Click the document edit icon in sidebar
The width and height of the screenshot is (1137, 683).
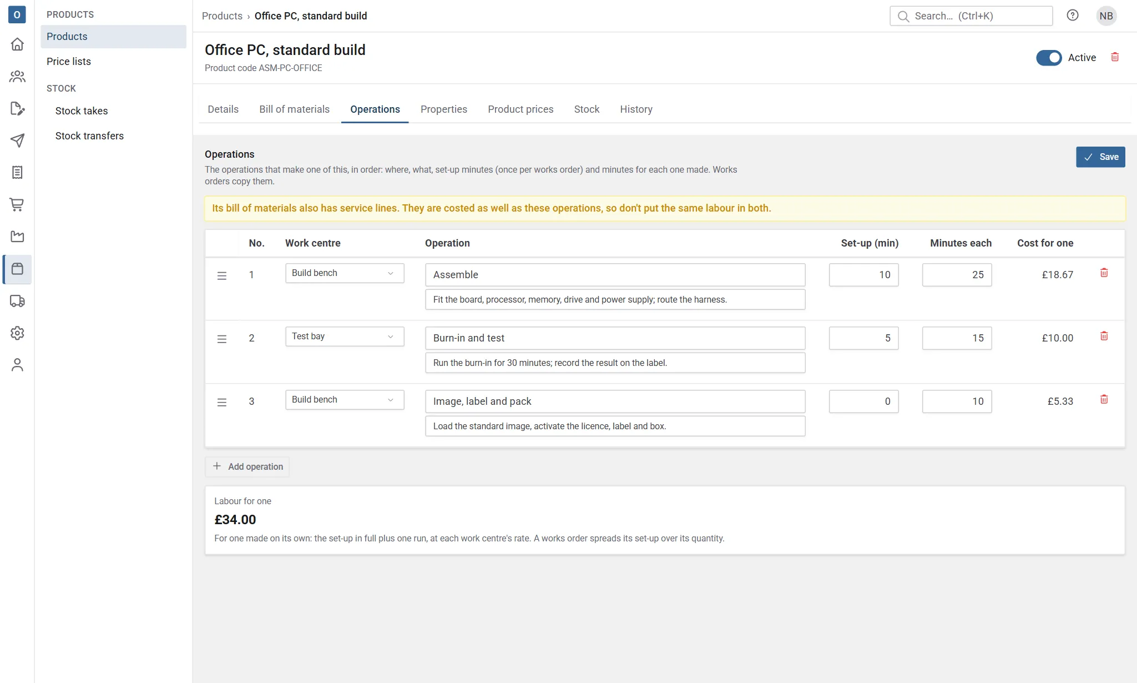17,108
